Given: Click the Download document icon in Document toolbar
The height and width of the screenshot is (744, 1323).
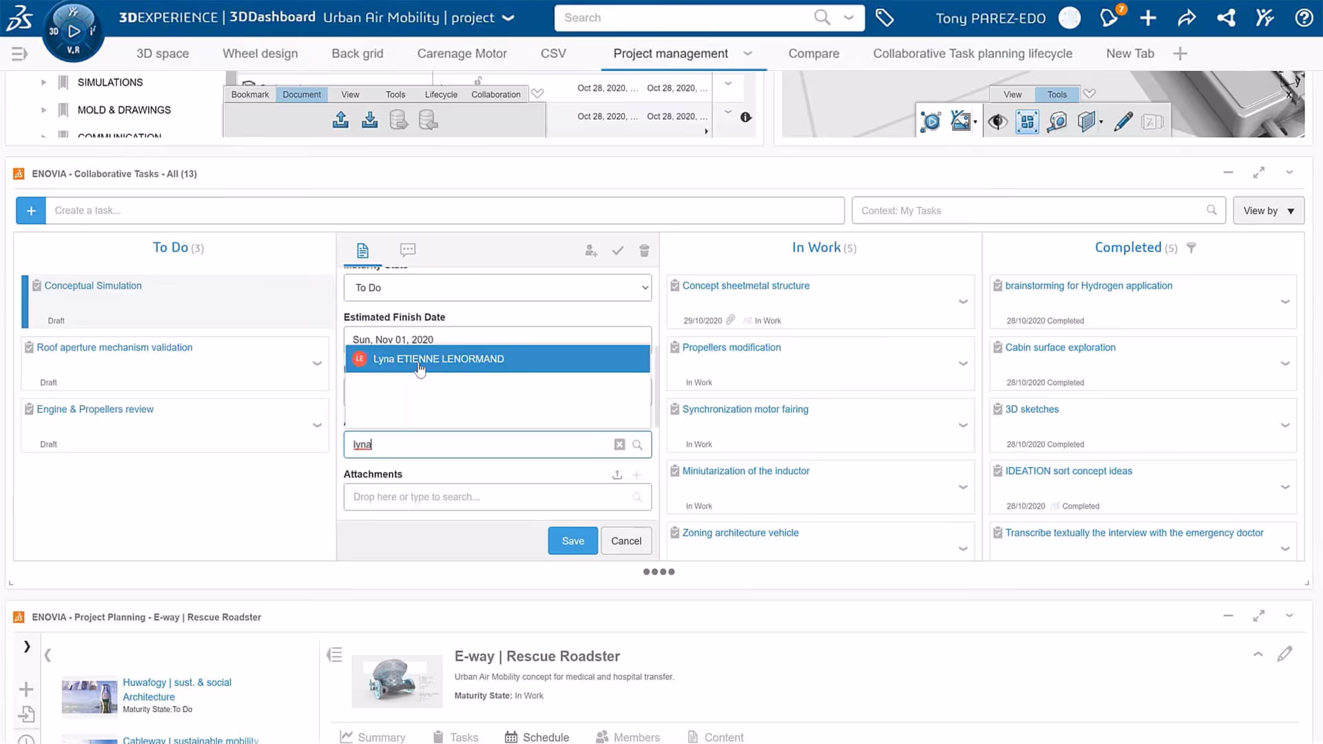Looking at the screenshot, I should click(370, 120).
